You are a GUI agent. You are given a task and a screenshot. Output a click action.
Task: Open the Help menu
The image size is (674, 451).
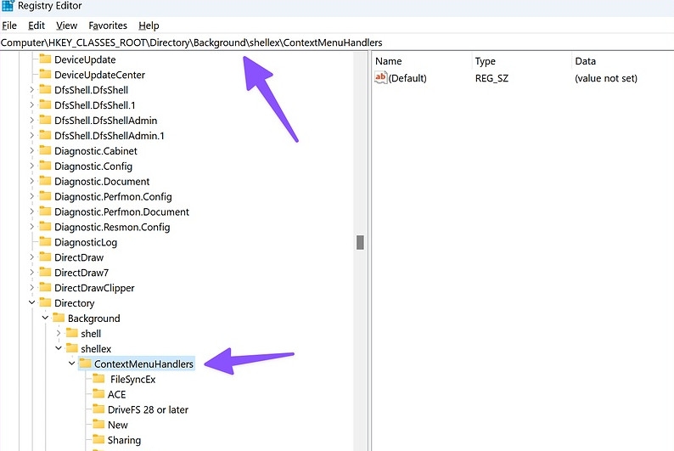point(149,25)
